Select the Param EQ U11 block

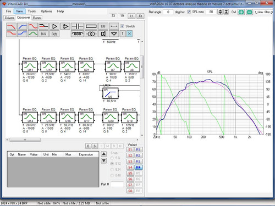30,66
